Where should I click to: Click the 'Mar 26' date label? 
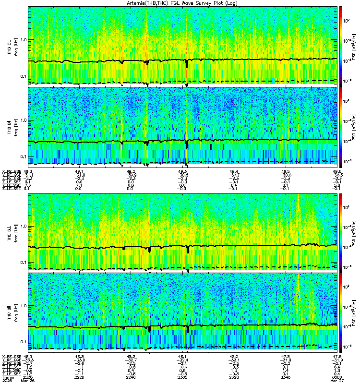click(27, 381)
